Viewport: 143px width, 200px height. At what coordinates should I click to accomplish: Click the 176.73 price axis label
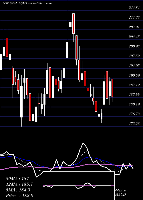134,114
